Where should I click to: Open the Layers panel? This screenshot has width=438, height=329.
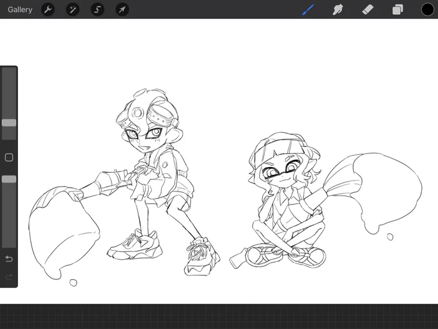tap(397, 10)
